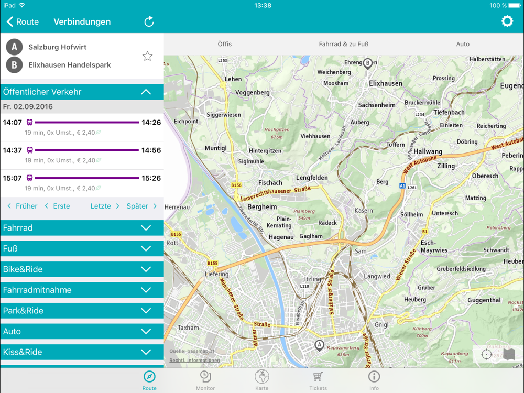This screenshot has height=393, width=524.
Task: Select the Öffis map mode
Action: [x=225, y=44]
